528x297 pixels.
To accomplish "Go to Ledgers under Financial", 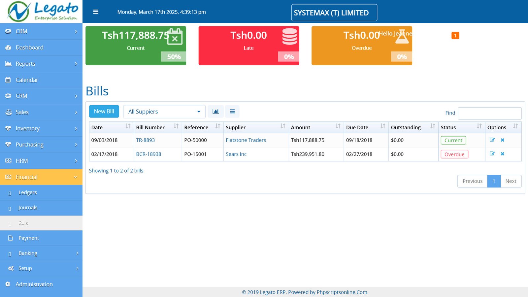I will click(x=41, y=192).
